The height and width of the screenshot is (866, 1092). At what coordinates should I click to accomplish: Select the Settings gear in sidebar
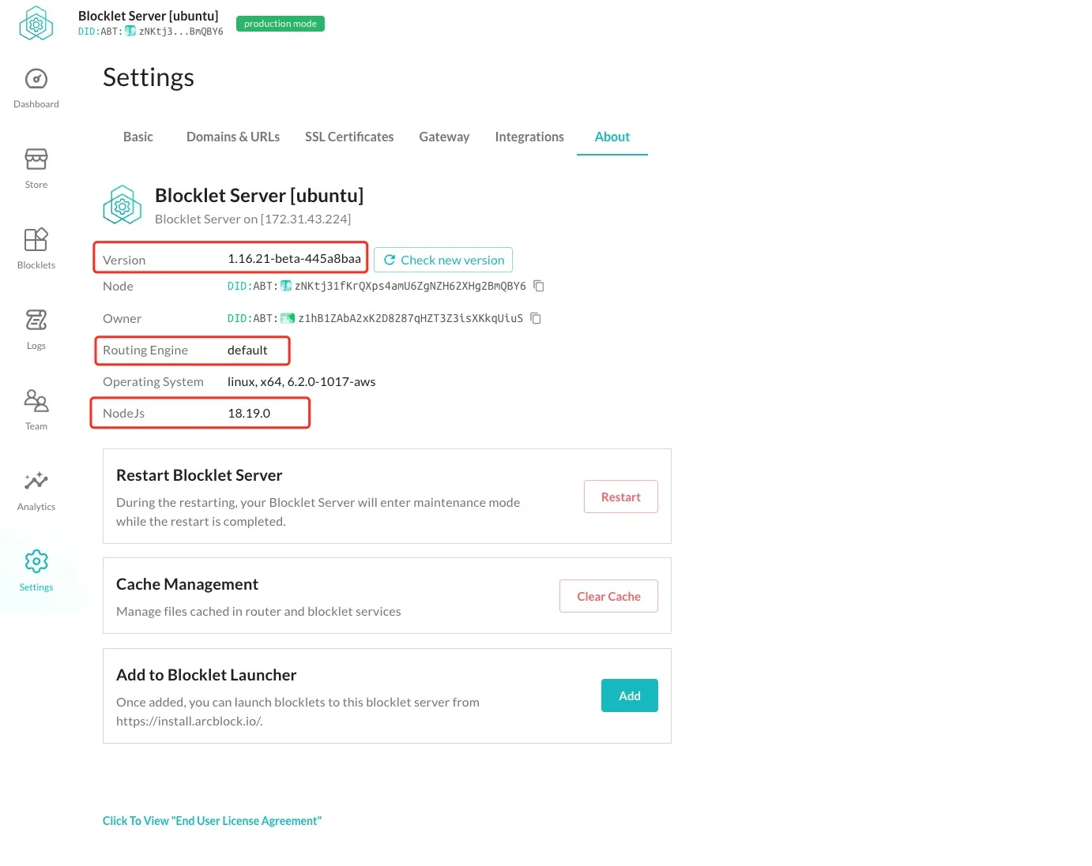(x=36, y=561)
